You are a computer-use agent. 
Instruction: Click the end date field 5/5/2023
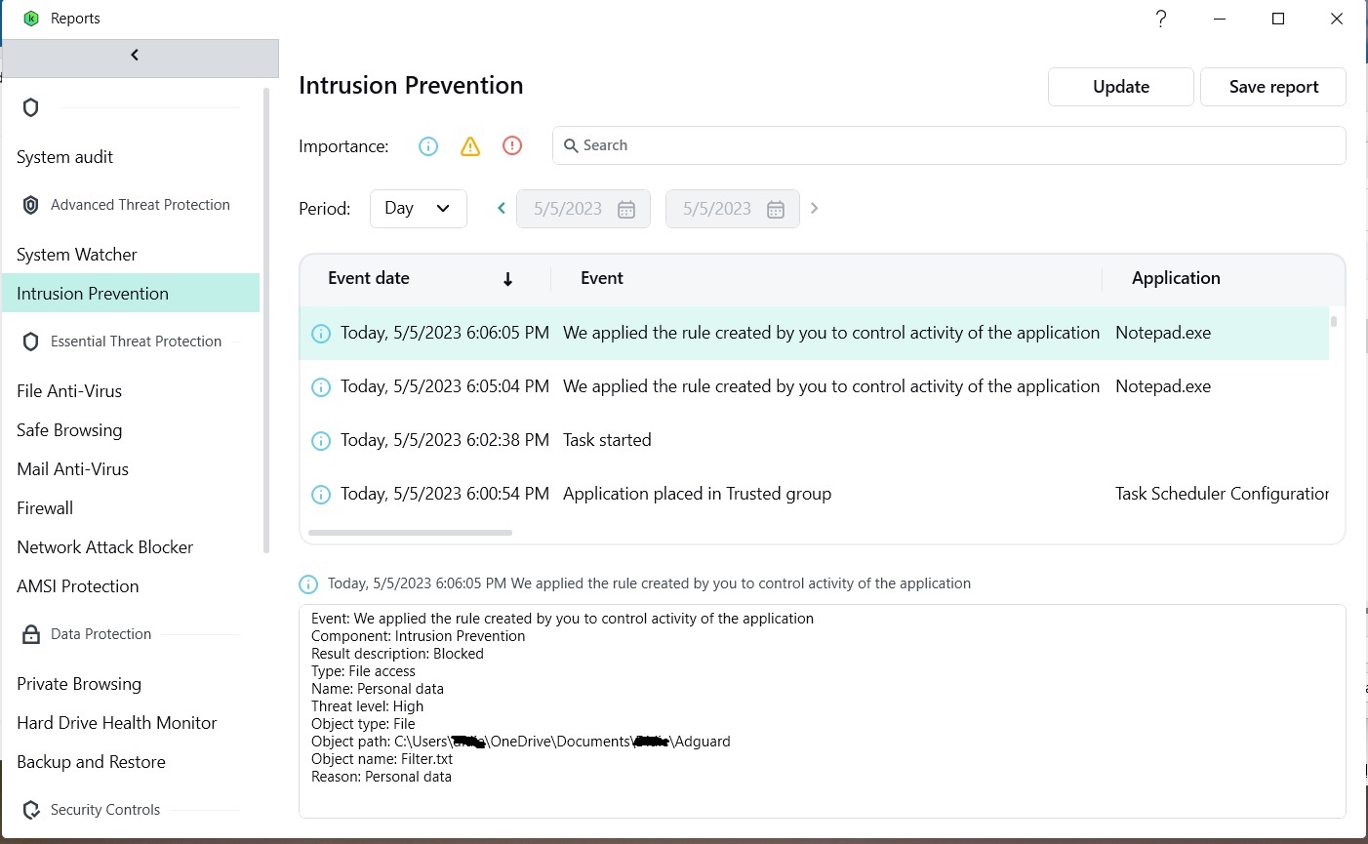tap(733, 209)
